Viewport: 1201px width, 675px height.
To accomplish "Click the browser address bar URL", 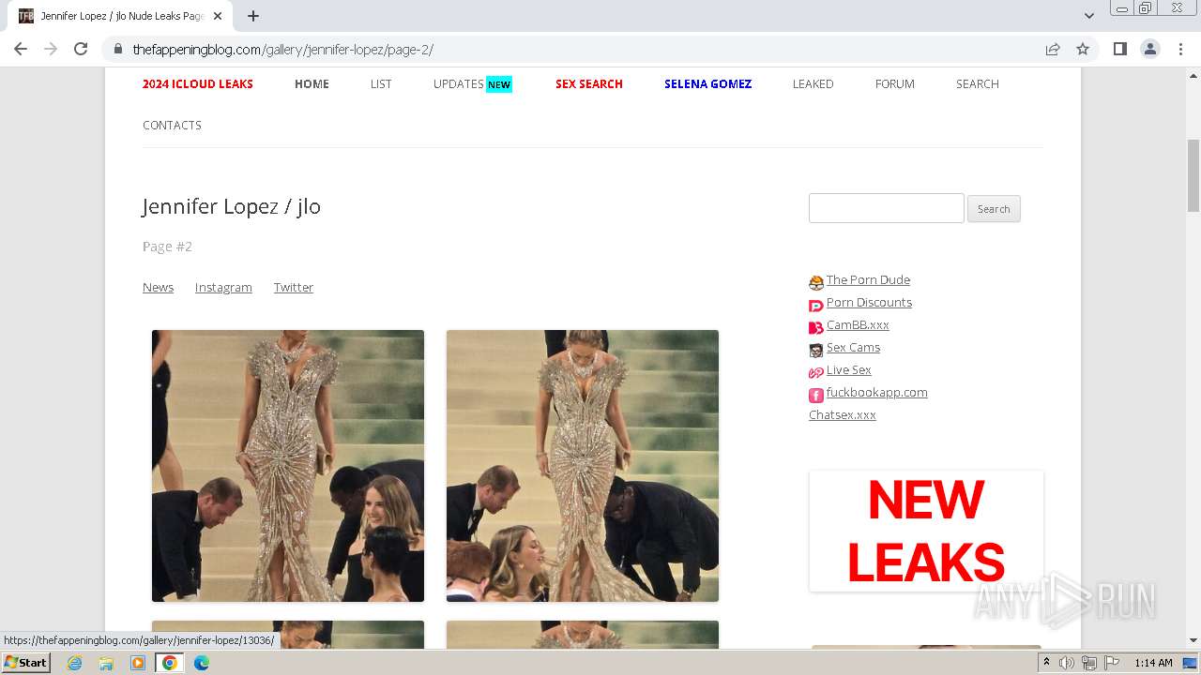I will (282, 50).
